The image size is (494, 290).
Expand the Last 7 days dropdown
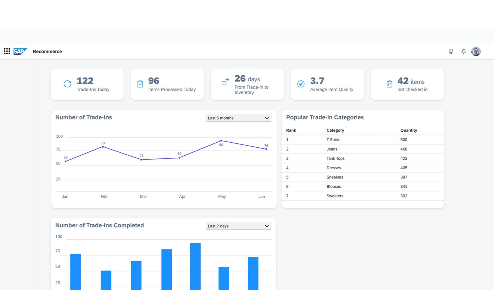point(238,226)
